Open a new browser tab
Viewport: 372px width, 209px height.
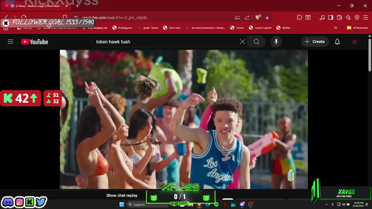coord(77,6)
